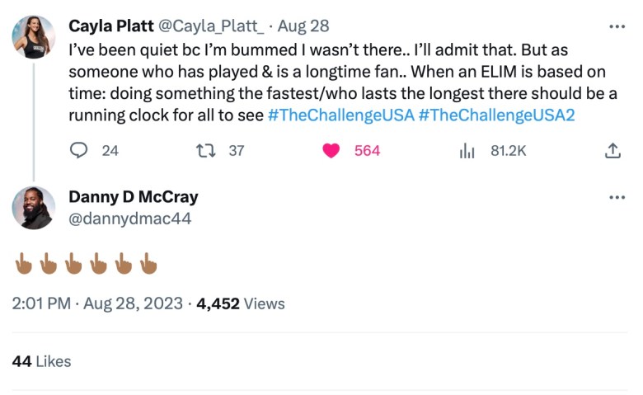Open the #TheChallengeUSA hashtag
Viewport: 643px width, 395px height.
[x=341, y=115]
